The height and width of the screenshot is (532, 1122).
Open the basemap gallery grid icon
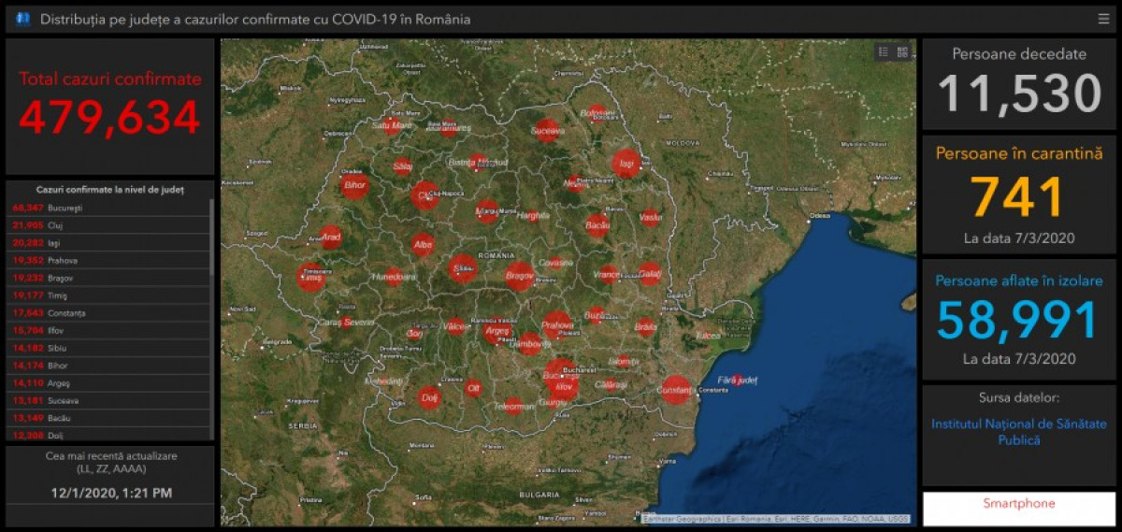tap(902, 52)
